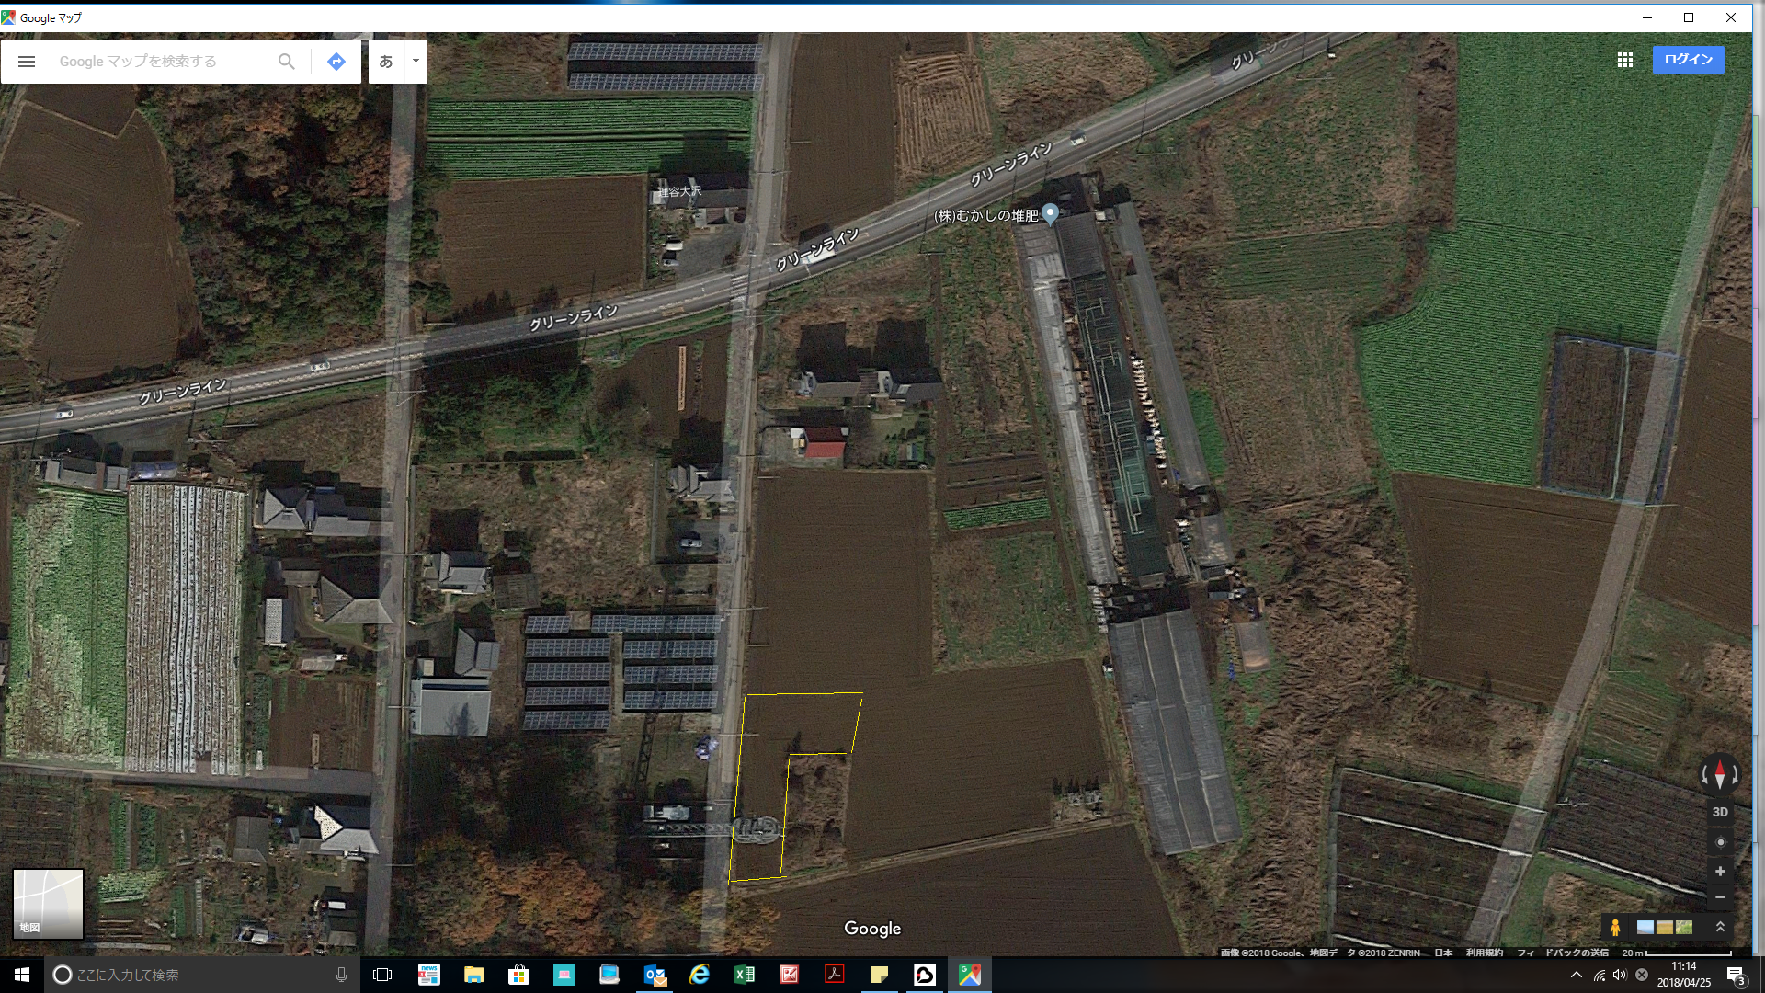Click the Google apps grid icon

point(1624,60)
